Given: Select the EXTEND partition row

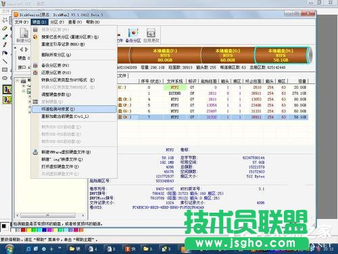Looking at the screenshot, I should pyautogui.click(x=212, y=93).
